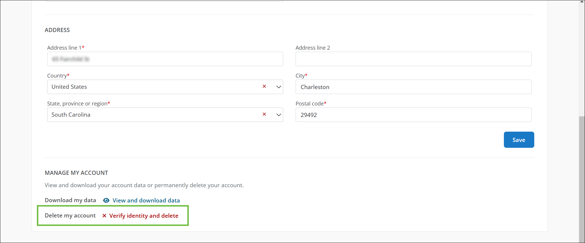The image size is (585, 243).
Task: Click the scrollbar up arrow
Action: pos(582,1)
